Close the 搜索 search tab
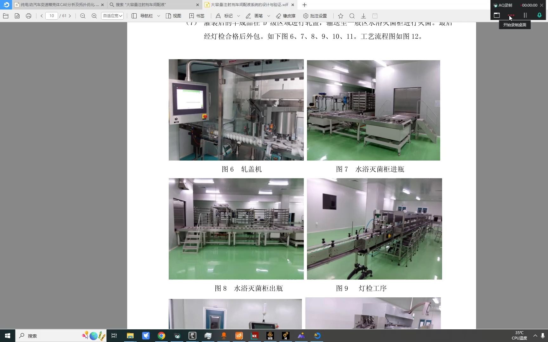548x342 pixels. point(198,5)
